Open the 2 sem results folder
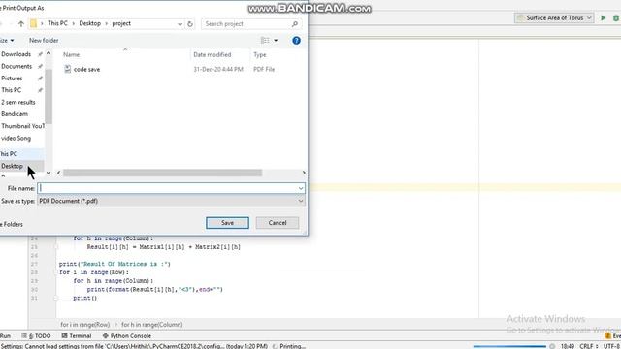The width and height of the screenshot is (621, 349). tap(18, 102)
